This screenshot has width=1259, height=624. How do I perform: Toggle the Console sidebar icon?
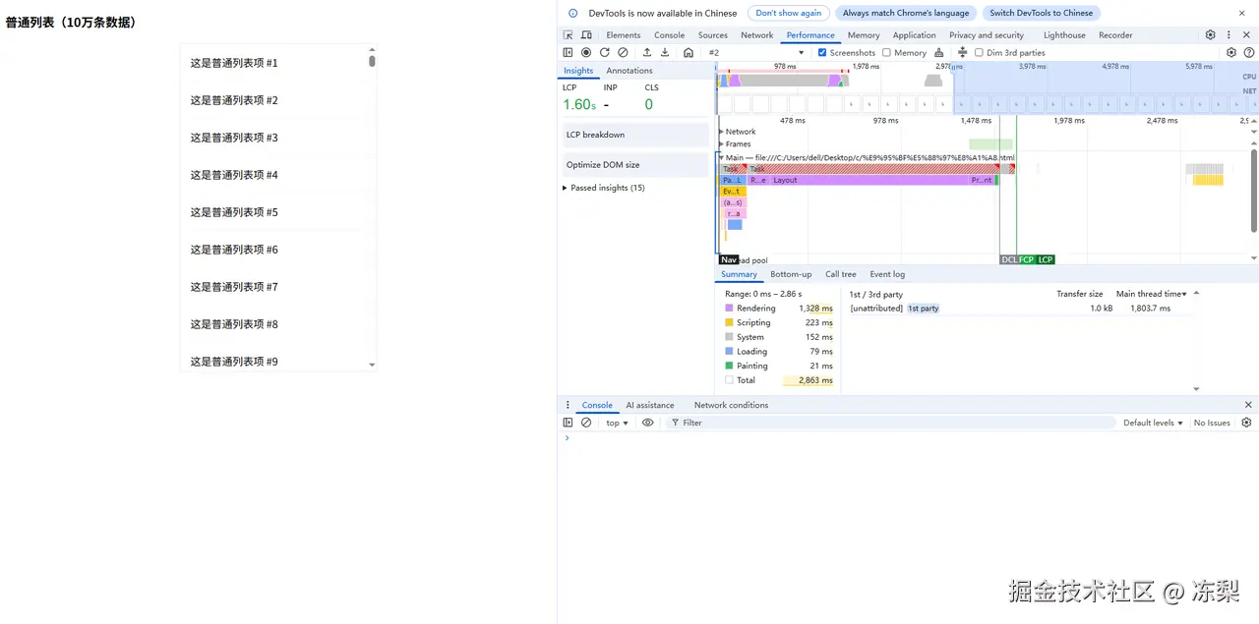pos(568,423)
